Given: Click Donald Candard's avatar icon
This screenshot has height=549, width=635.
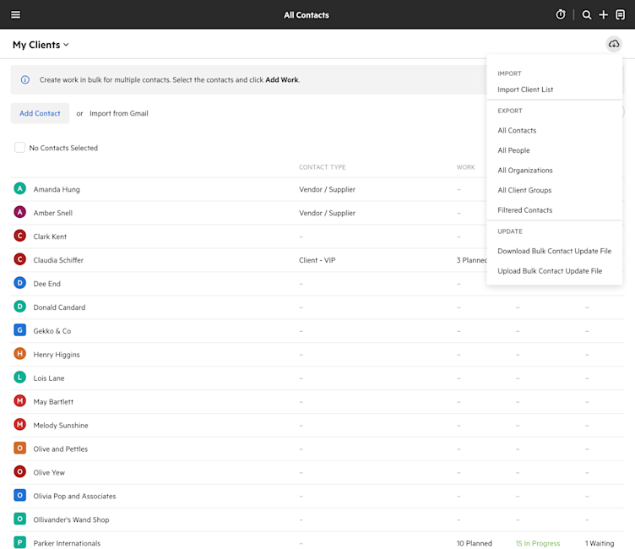Looking at the screenshot, I should (20, 307).
